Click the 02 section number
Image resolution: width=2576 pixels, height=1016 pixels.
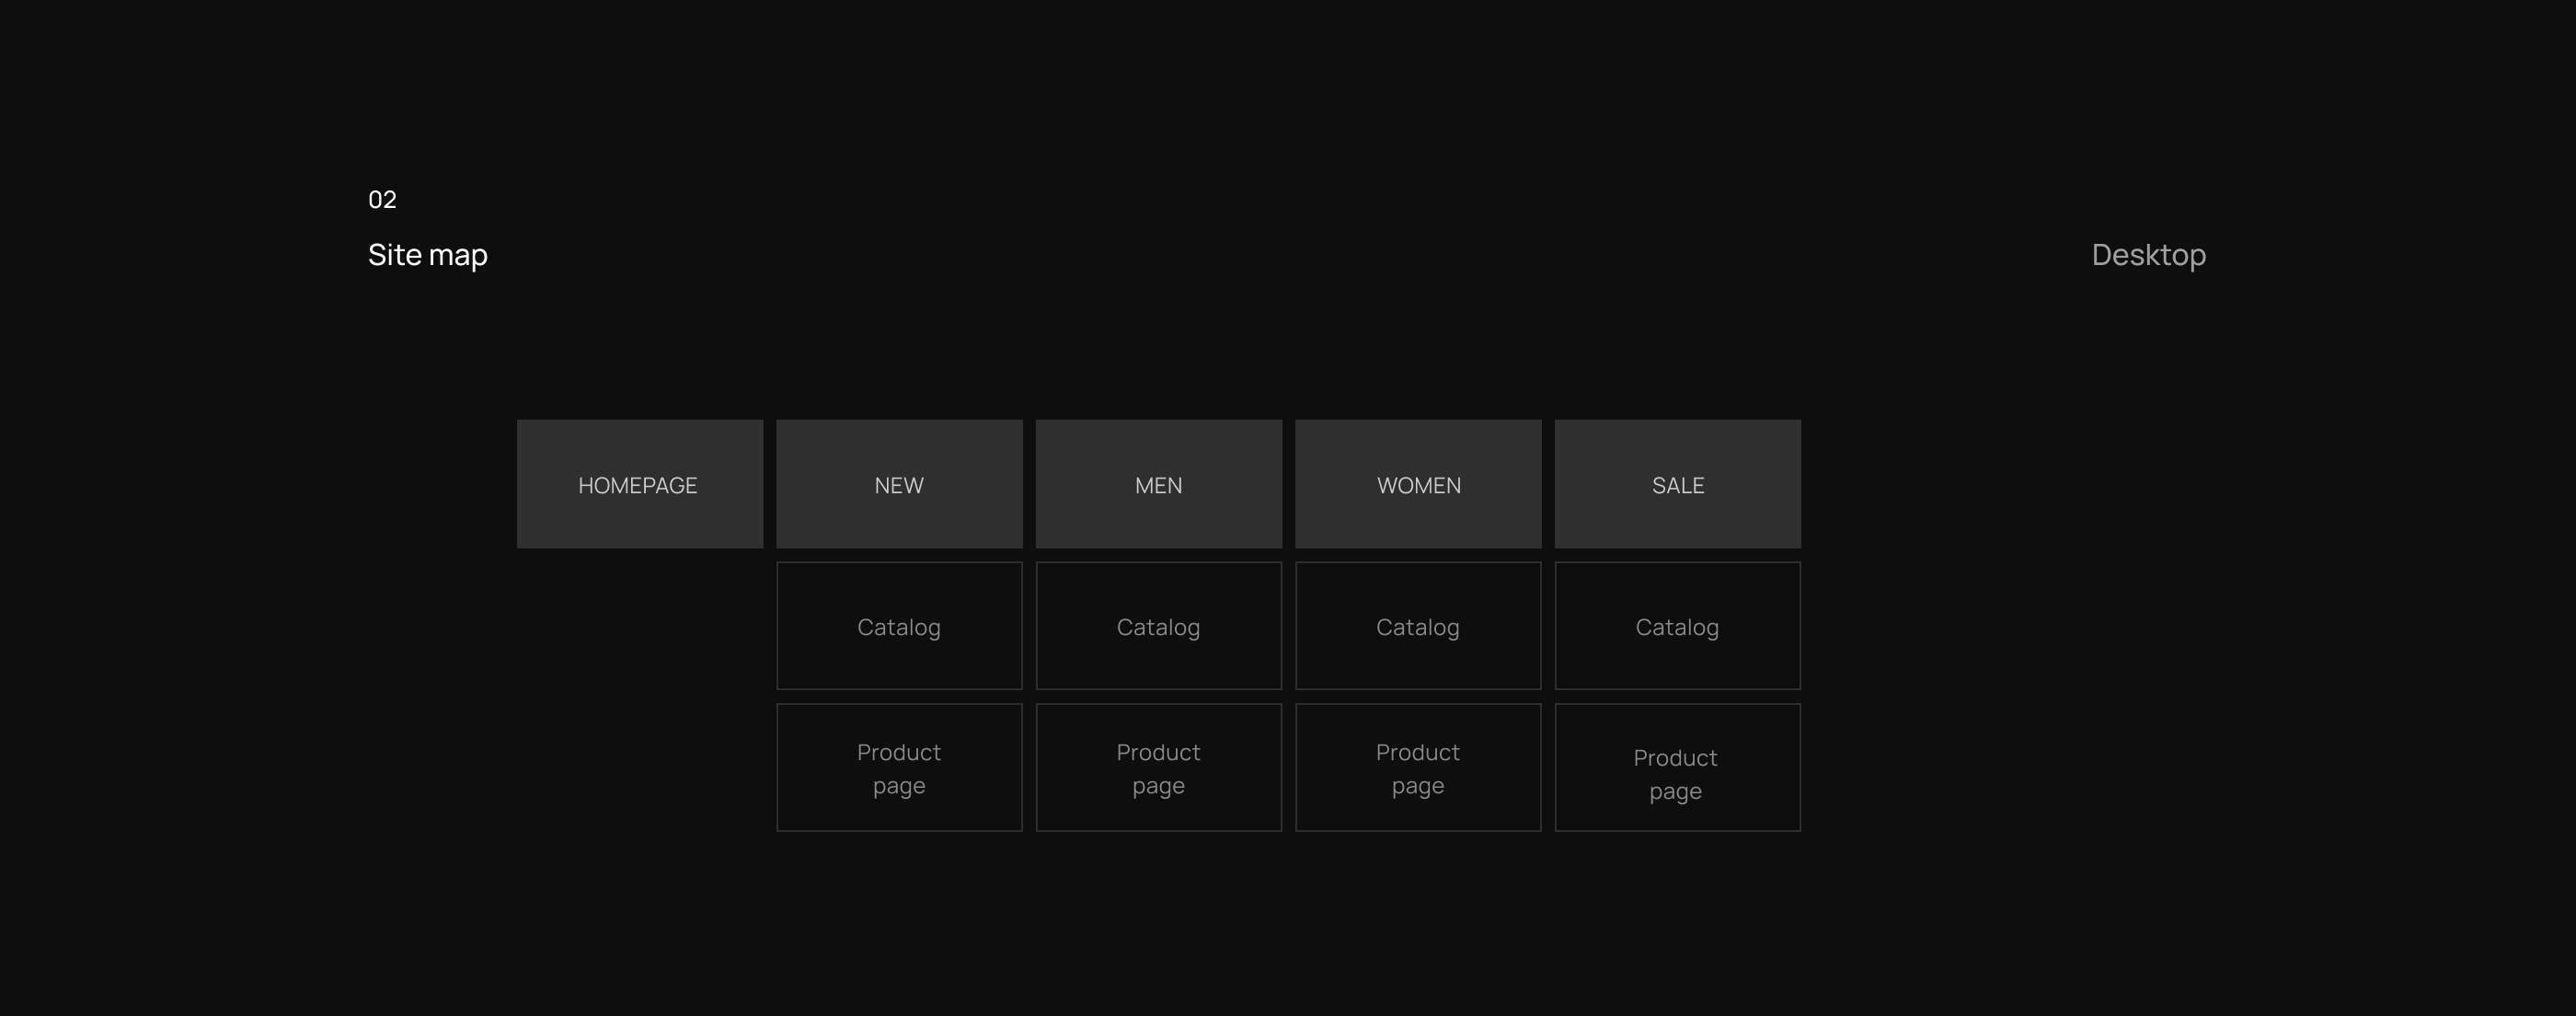click(x=382, y=199)
